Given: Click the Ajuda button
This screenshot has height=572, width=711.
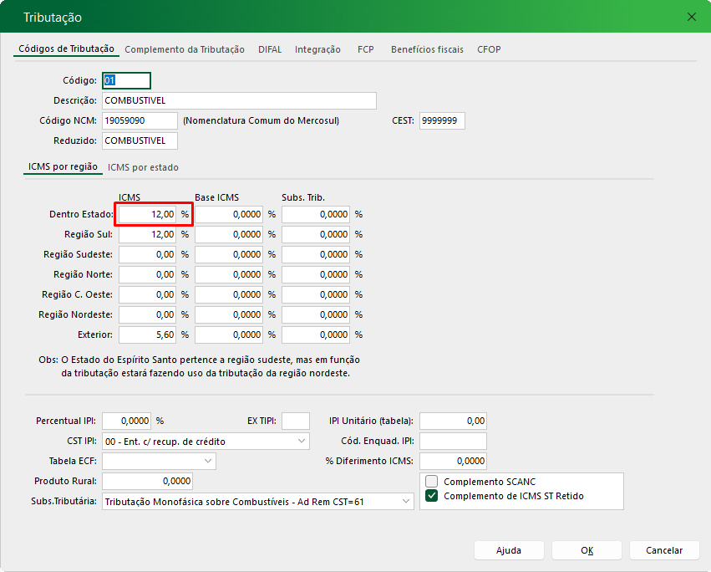Looking at the screenshot, I should click(x=509, y=550).
